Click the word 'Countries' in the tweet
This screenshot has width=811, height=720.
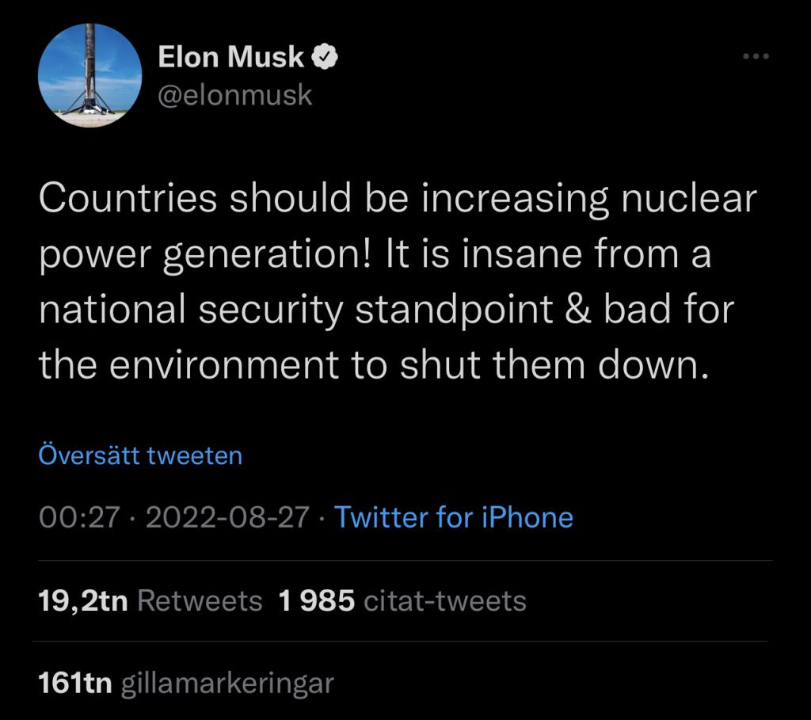(x=128, y=198)
